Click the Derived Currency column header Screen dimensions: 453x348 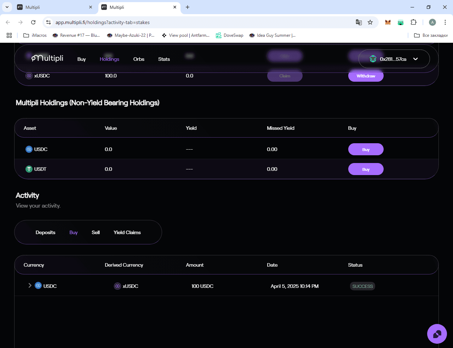coord(124,265)
